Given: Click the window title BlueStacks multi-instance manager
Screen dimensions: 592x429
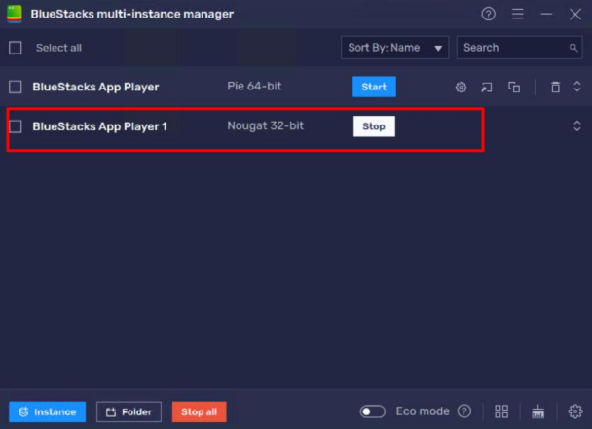Looking at the screenshot, I should click(132, 15).
